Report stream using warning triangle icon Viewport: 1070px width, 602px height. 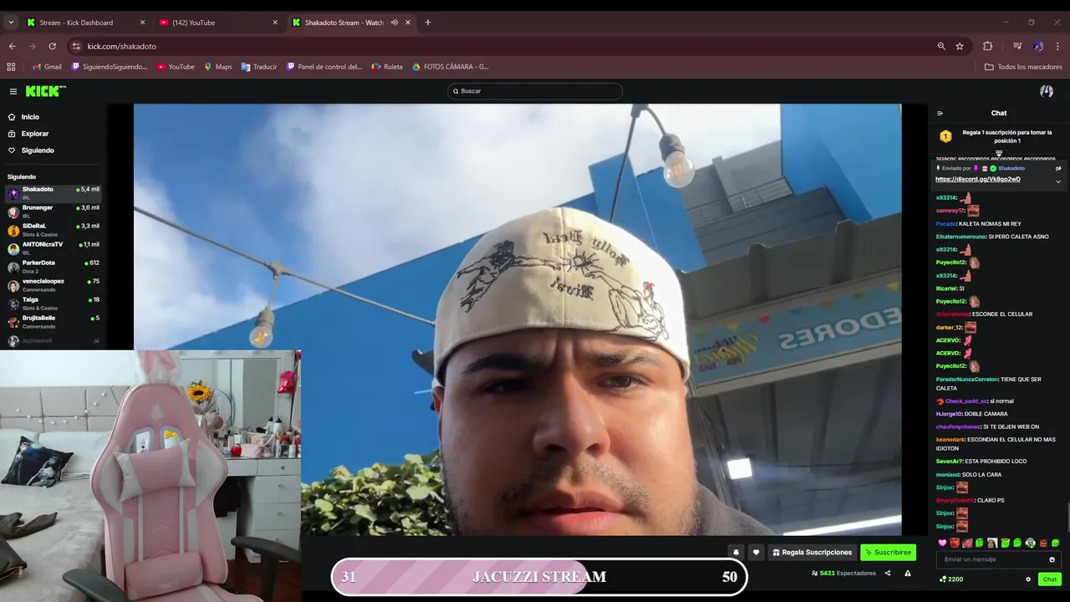tap(908, 574)
